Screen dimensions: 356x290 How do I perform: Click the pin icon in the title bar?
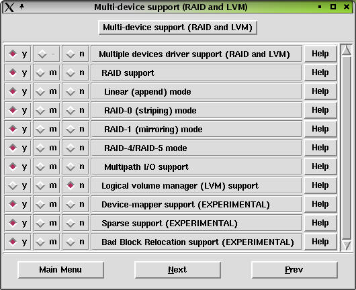click(21, 7)
